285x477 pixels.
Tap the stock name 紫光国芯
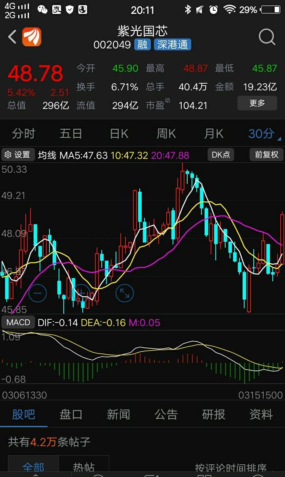click(x=142, y=31)
